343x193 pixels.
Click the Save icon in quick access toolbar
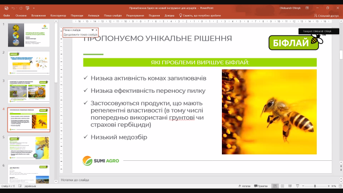(6, 8)
